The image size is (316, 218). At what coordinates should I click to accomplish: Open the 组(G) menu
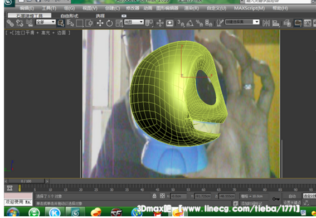click(x=69, y=8)
